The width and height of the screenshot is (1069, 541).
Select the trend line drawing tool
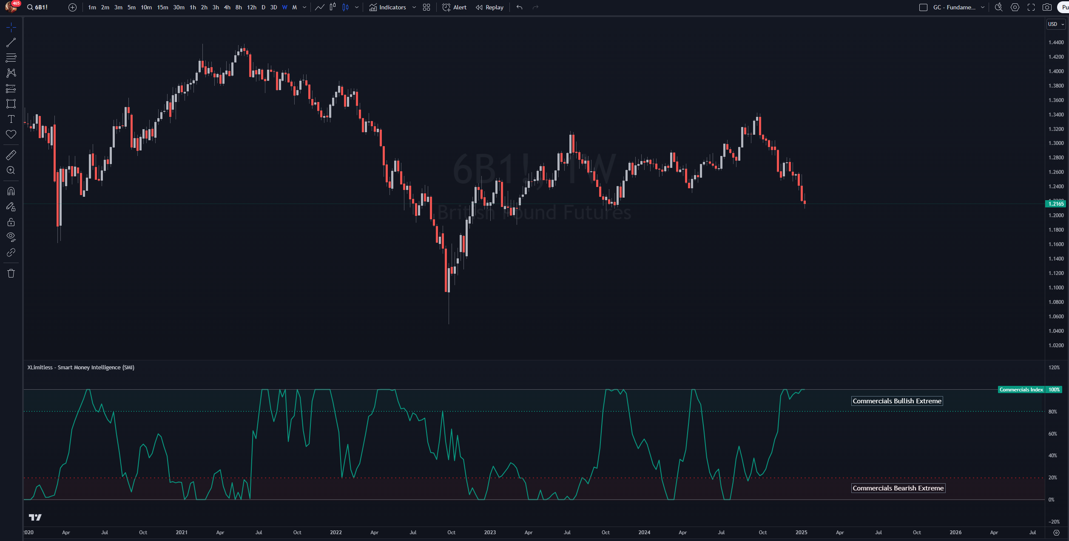click(11, 42)
